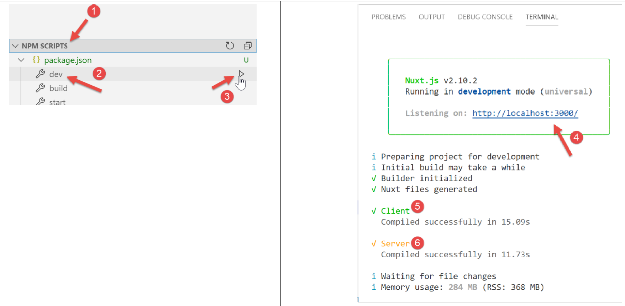
Task: Click the U status badge on package.json
Action: [x=246, y=60]
